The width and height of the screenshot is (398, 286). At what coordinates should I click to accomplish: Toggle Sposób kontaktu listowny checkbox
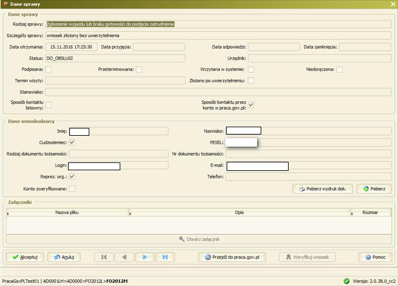coord(49,105)
